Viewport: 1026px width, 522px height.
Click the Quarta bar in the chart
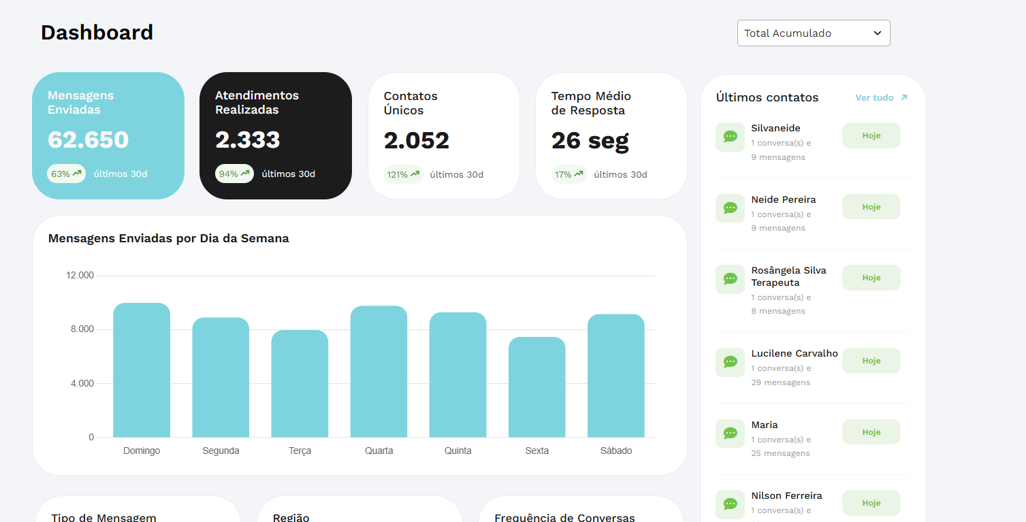coord(379,372)
